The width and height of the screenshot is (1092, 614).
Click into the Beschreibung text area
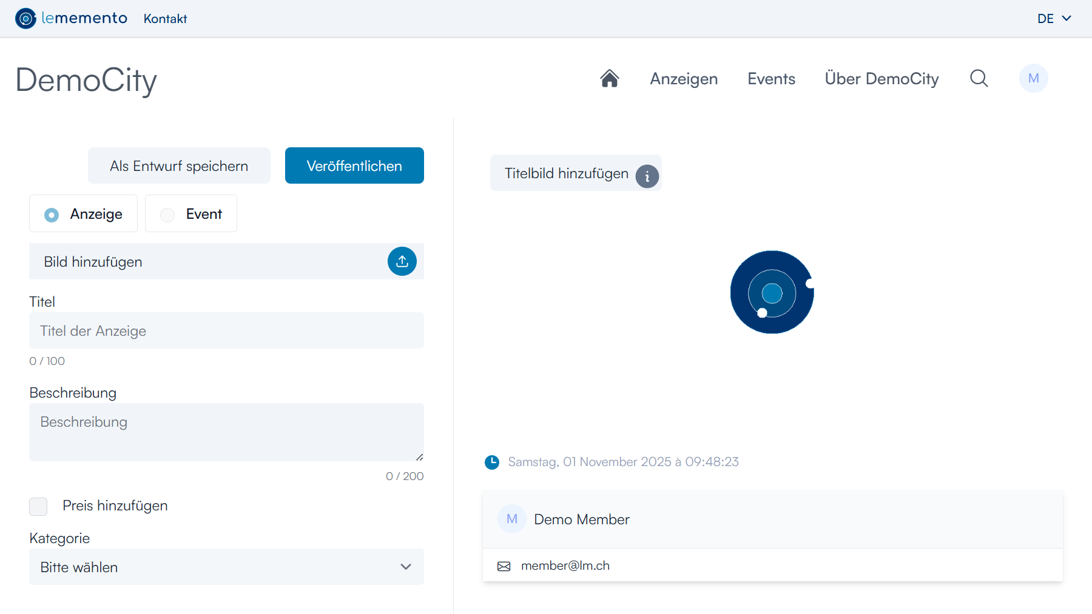tap(226, 432)
